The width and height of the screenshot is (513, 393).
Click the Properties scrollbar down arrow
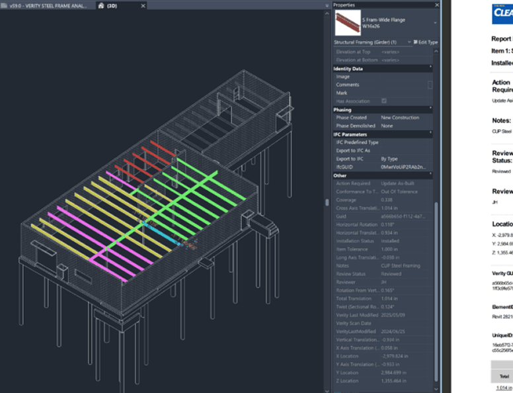pyautogui.click(x=436, y=389)
